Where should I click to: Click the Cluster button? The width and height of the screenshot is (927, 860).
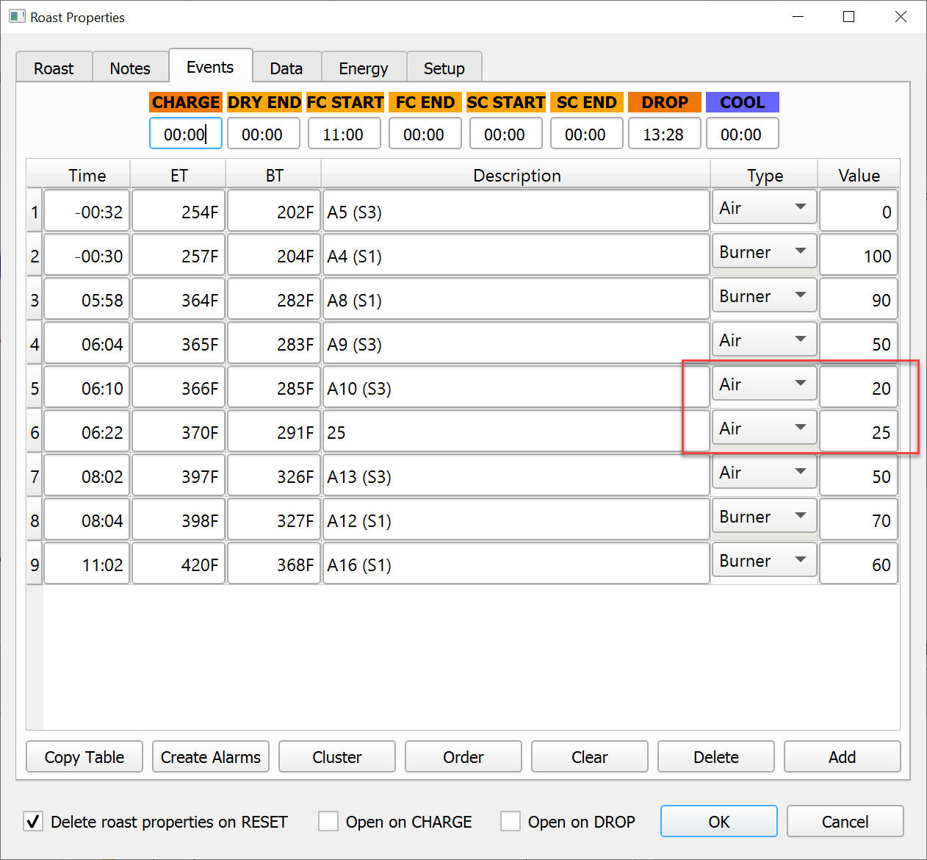click(x=336, y=756)
